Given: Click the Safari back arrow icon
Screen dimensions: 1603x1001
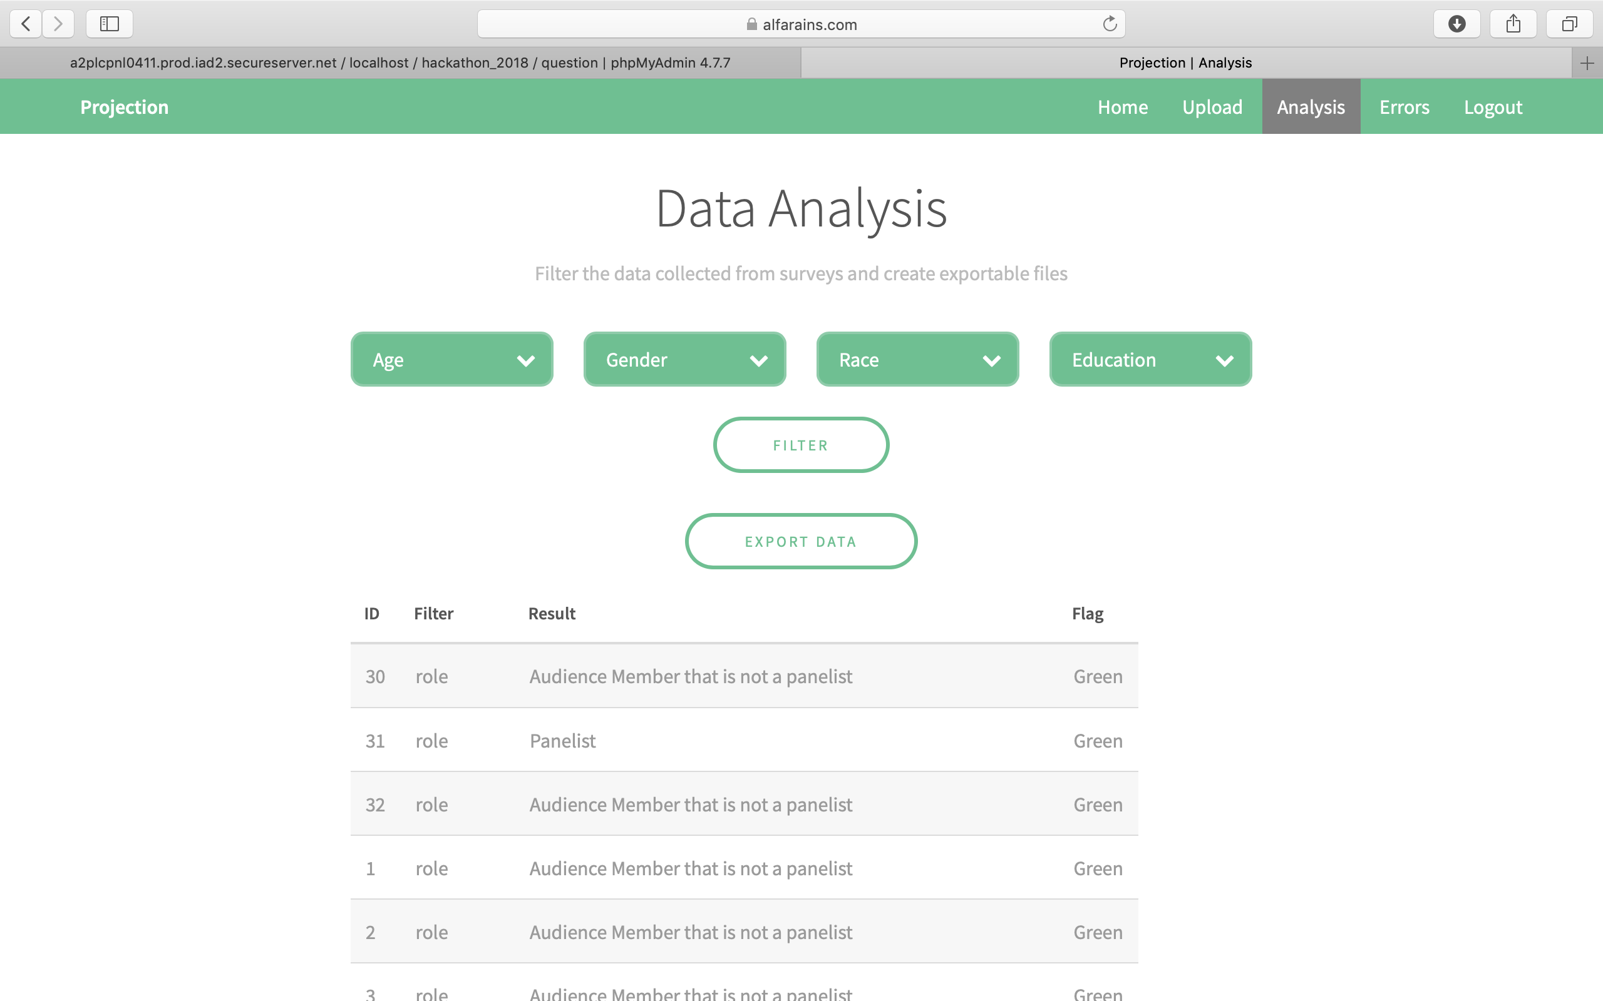Looking at the screenshot, I should point(26,24).
